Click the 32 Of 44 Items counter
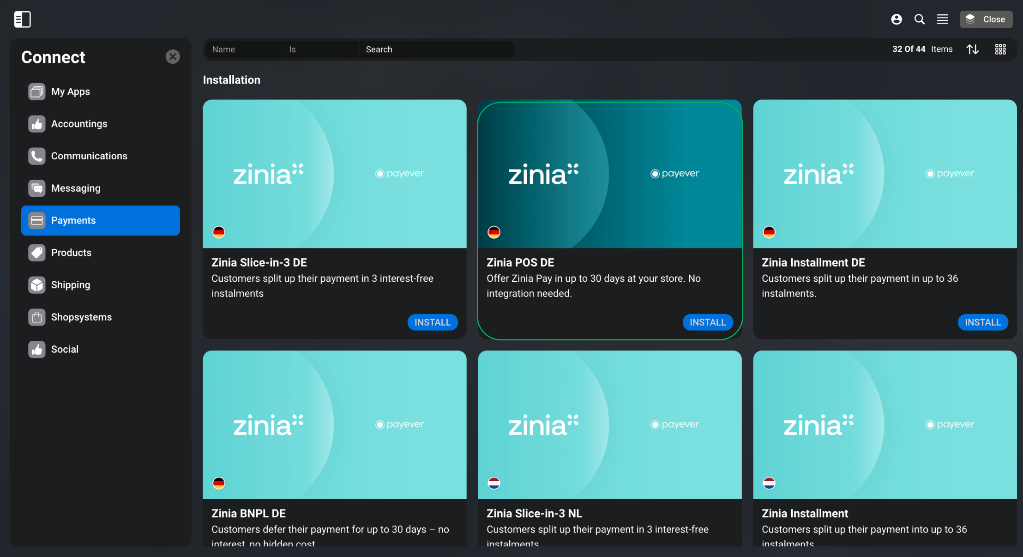Screen dimensions: 1023x557 click(922, 49)
